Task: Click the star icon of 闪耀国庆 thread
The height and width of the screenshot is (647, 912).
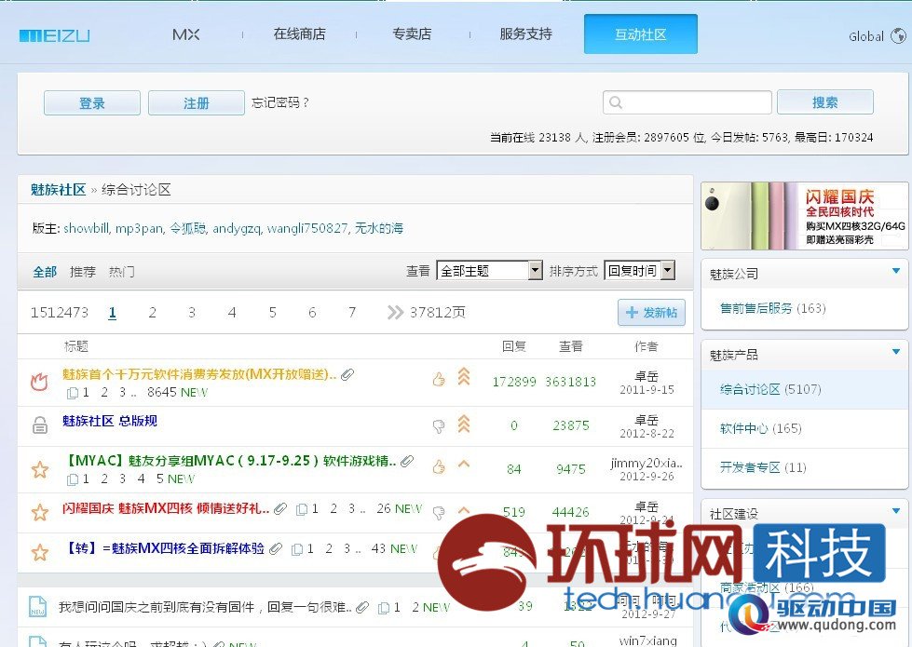Action: coord(39,512)
